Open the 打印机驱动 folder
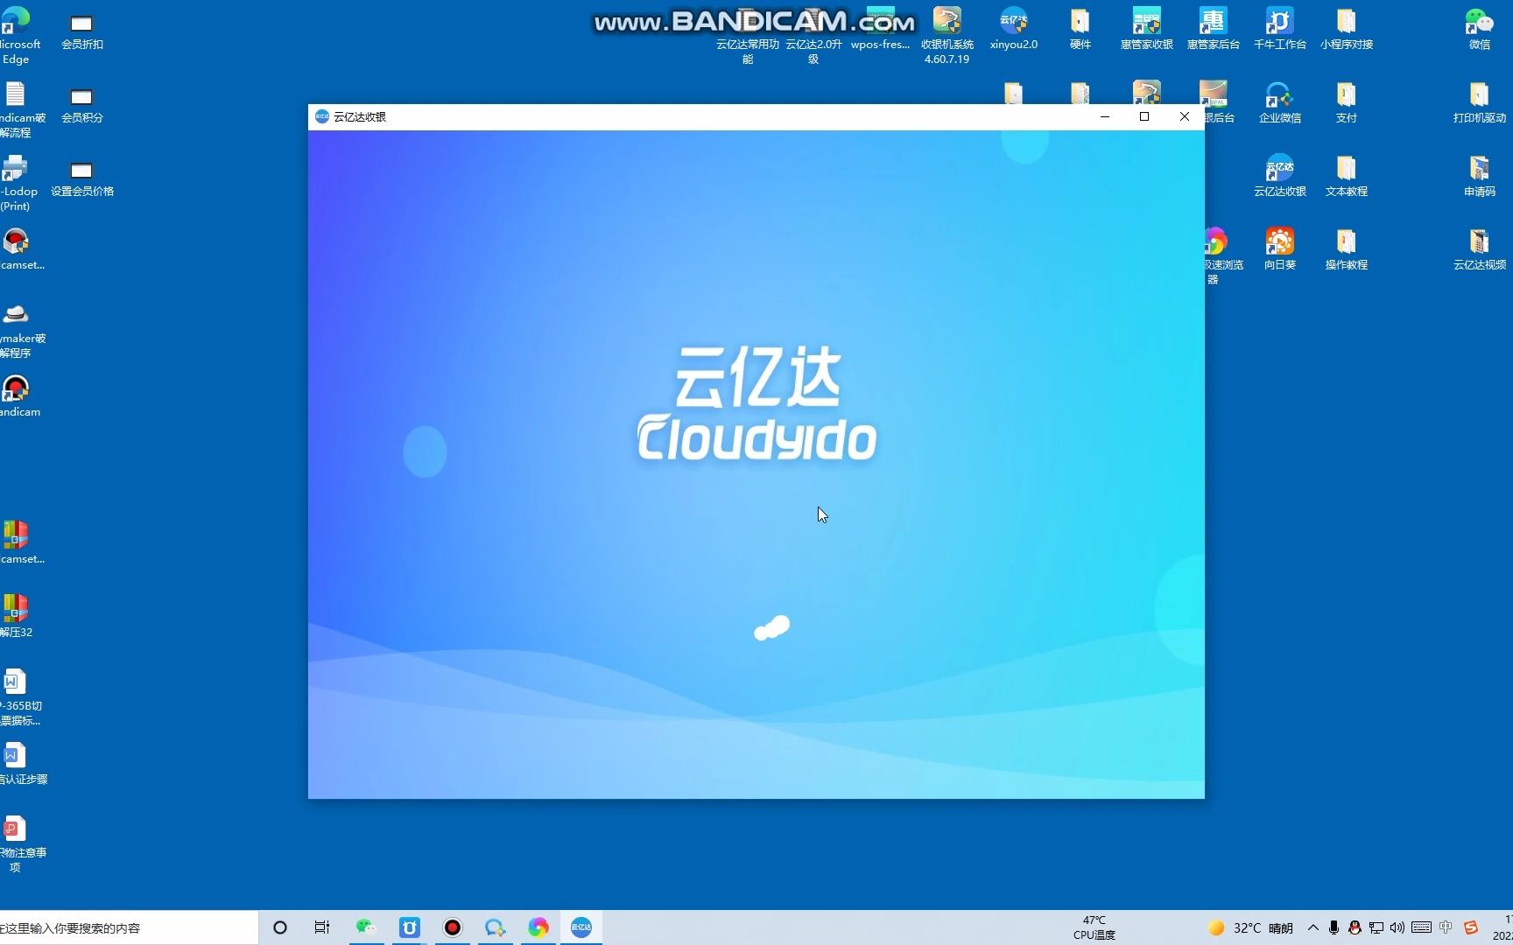Image resolution: width=1513 pixels, height=945 pixels. click(1479, 102)
